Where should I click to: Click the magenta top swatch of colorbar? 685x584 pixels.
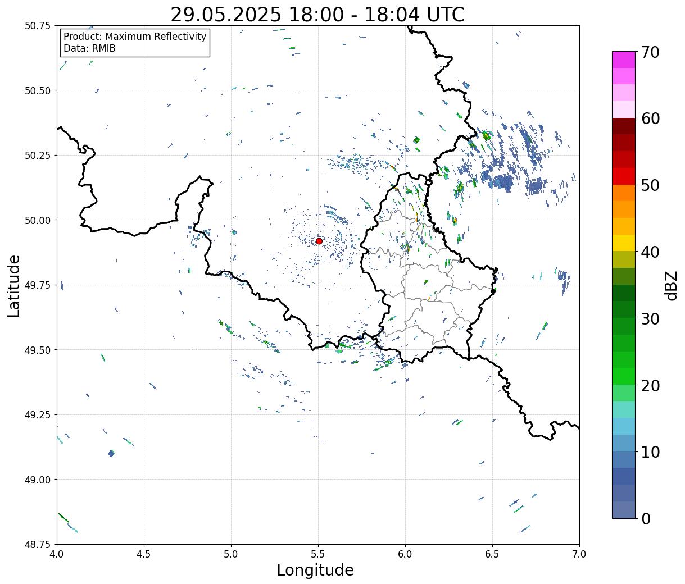pyautogui.click(x=624, y=60)
